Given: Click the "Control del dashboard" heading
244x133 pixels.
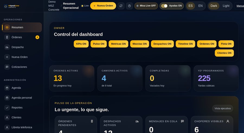Looking at the screenshot, I should [78, 34].
